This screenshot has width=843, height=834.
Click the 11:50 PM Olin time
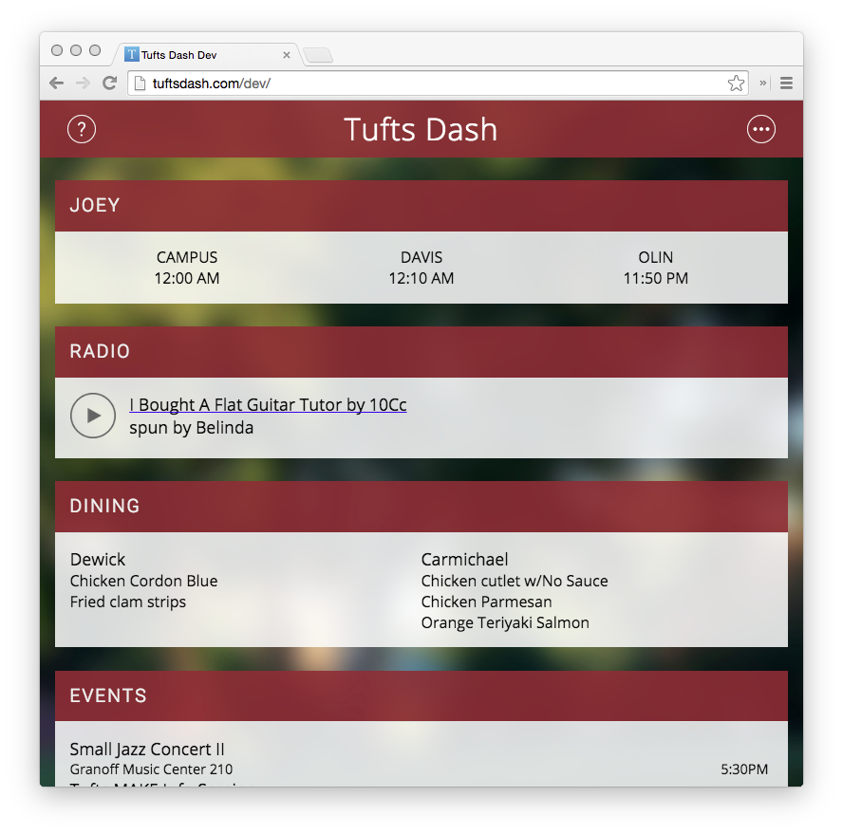click(656, 278)
